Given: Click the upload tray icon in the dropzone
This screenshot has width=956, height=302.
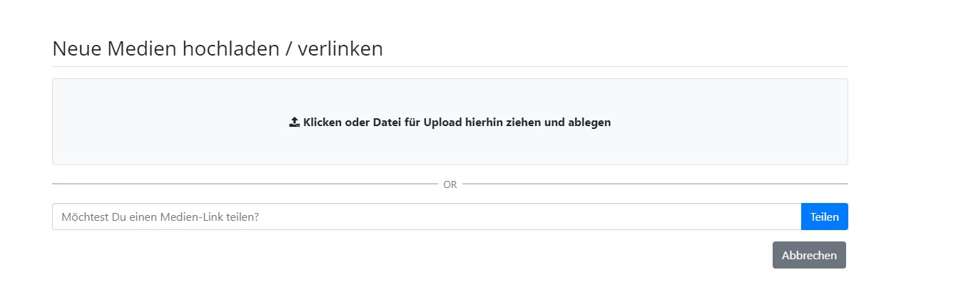Looking at the screenshot, I should 294,122.
